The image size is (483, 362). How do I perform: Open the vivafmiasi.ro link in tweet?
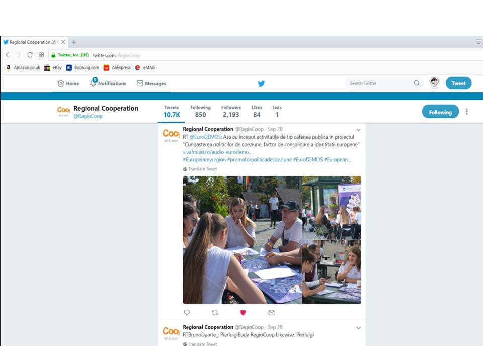(x=217, y=152)
